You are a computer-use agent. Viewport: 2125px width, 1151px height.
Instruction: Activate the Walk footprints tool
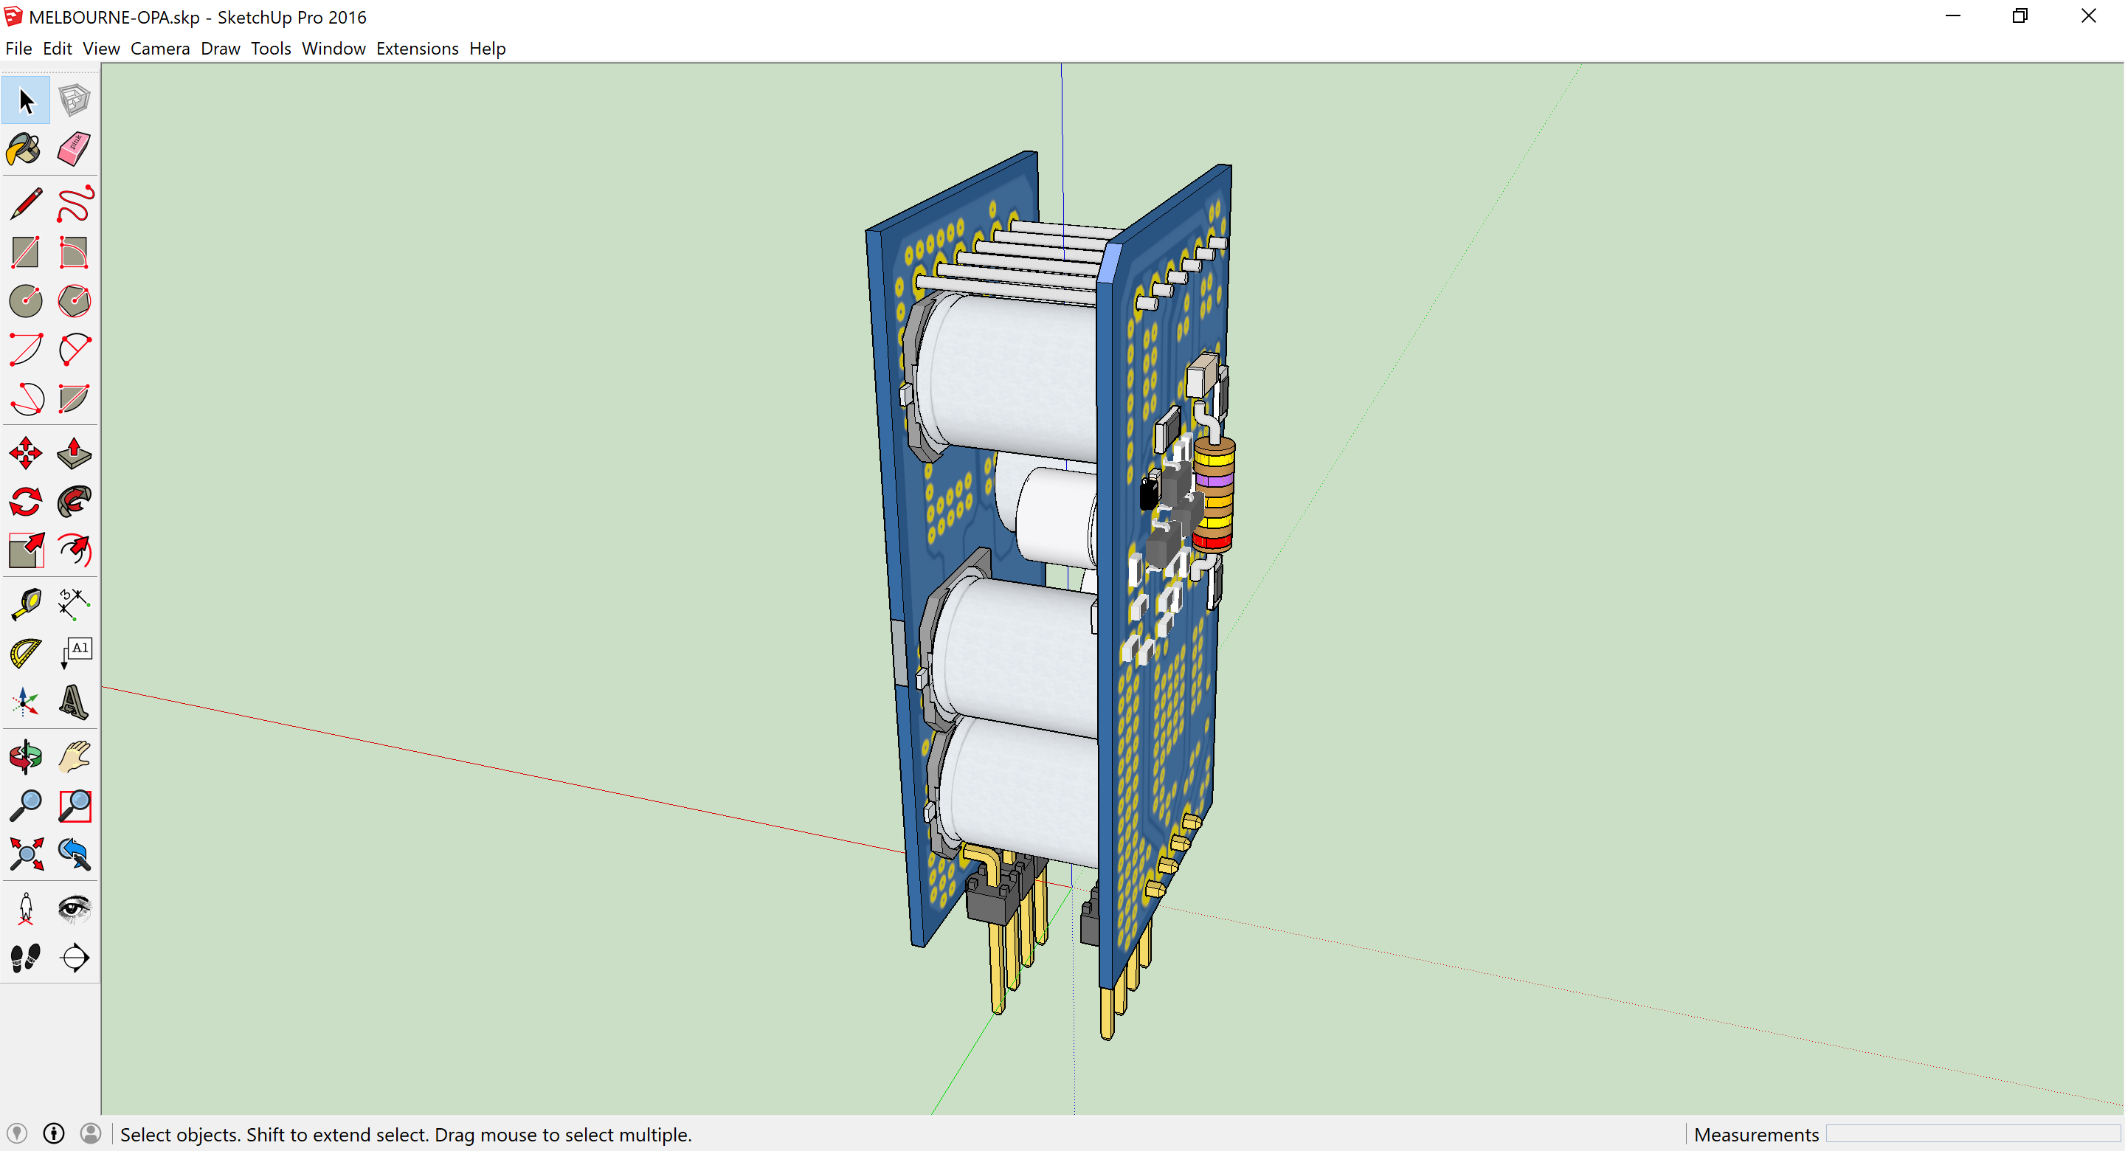(x=26, y=957)
